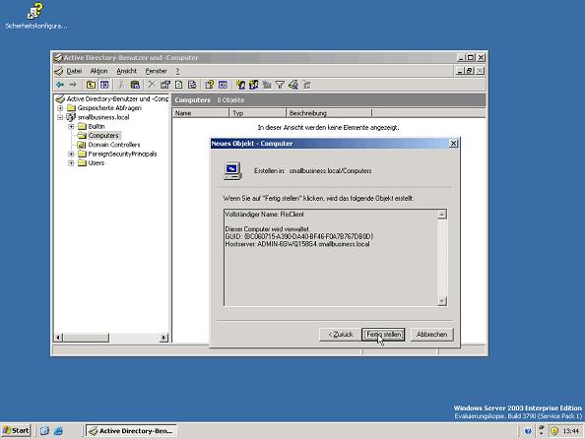The width and height of the screenshot is (585, 439).
Task: Click the Back arrow toolbar icon
Action: (x=60, y=85)
